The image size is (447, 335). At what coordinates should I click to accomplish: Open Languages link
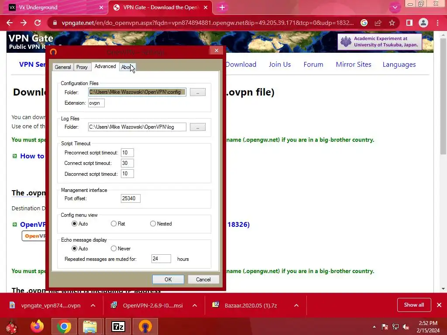pyautogui.click(x=399, y=65)
